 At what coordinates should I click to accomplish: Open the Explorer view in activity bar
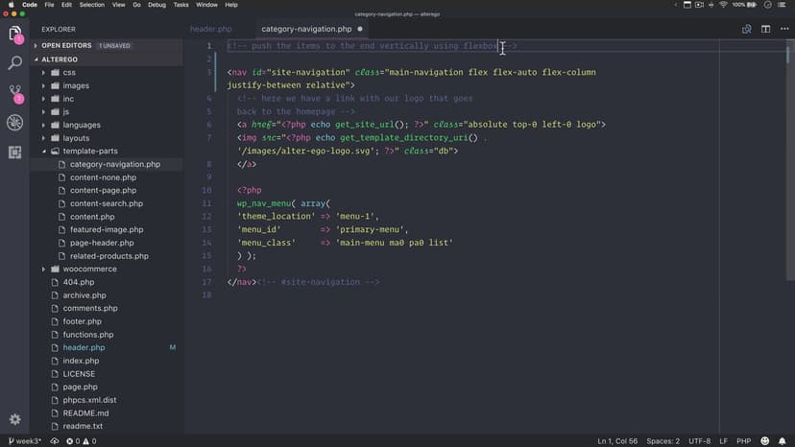coord(15,35)
